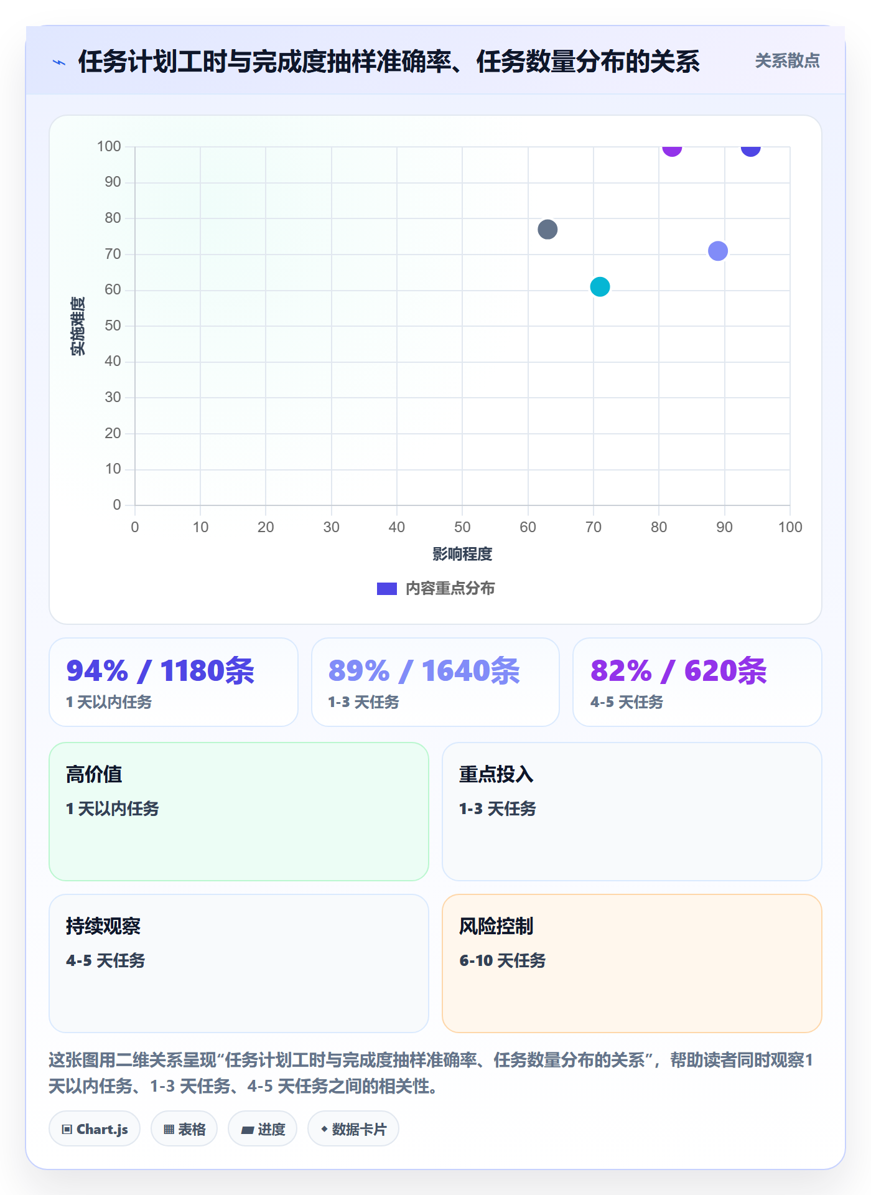The height and width of the screenshot is (1195, 871).
Task: Click the 数据卡片 tag chip
Action: [353, 1129]
